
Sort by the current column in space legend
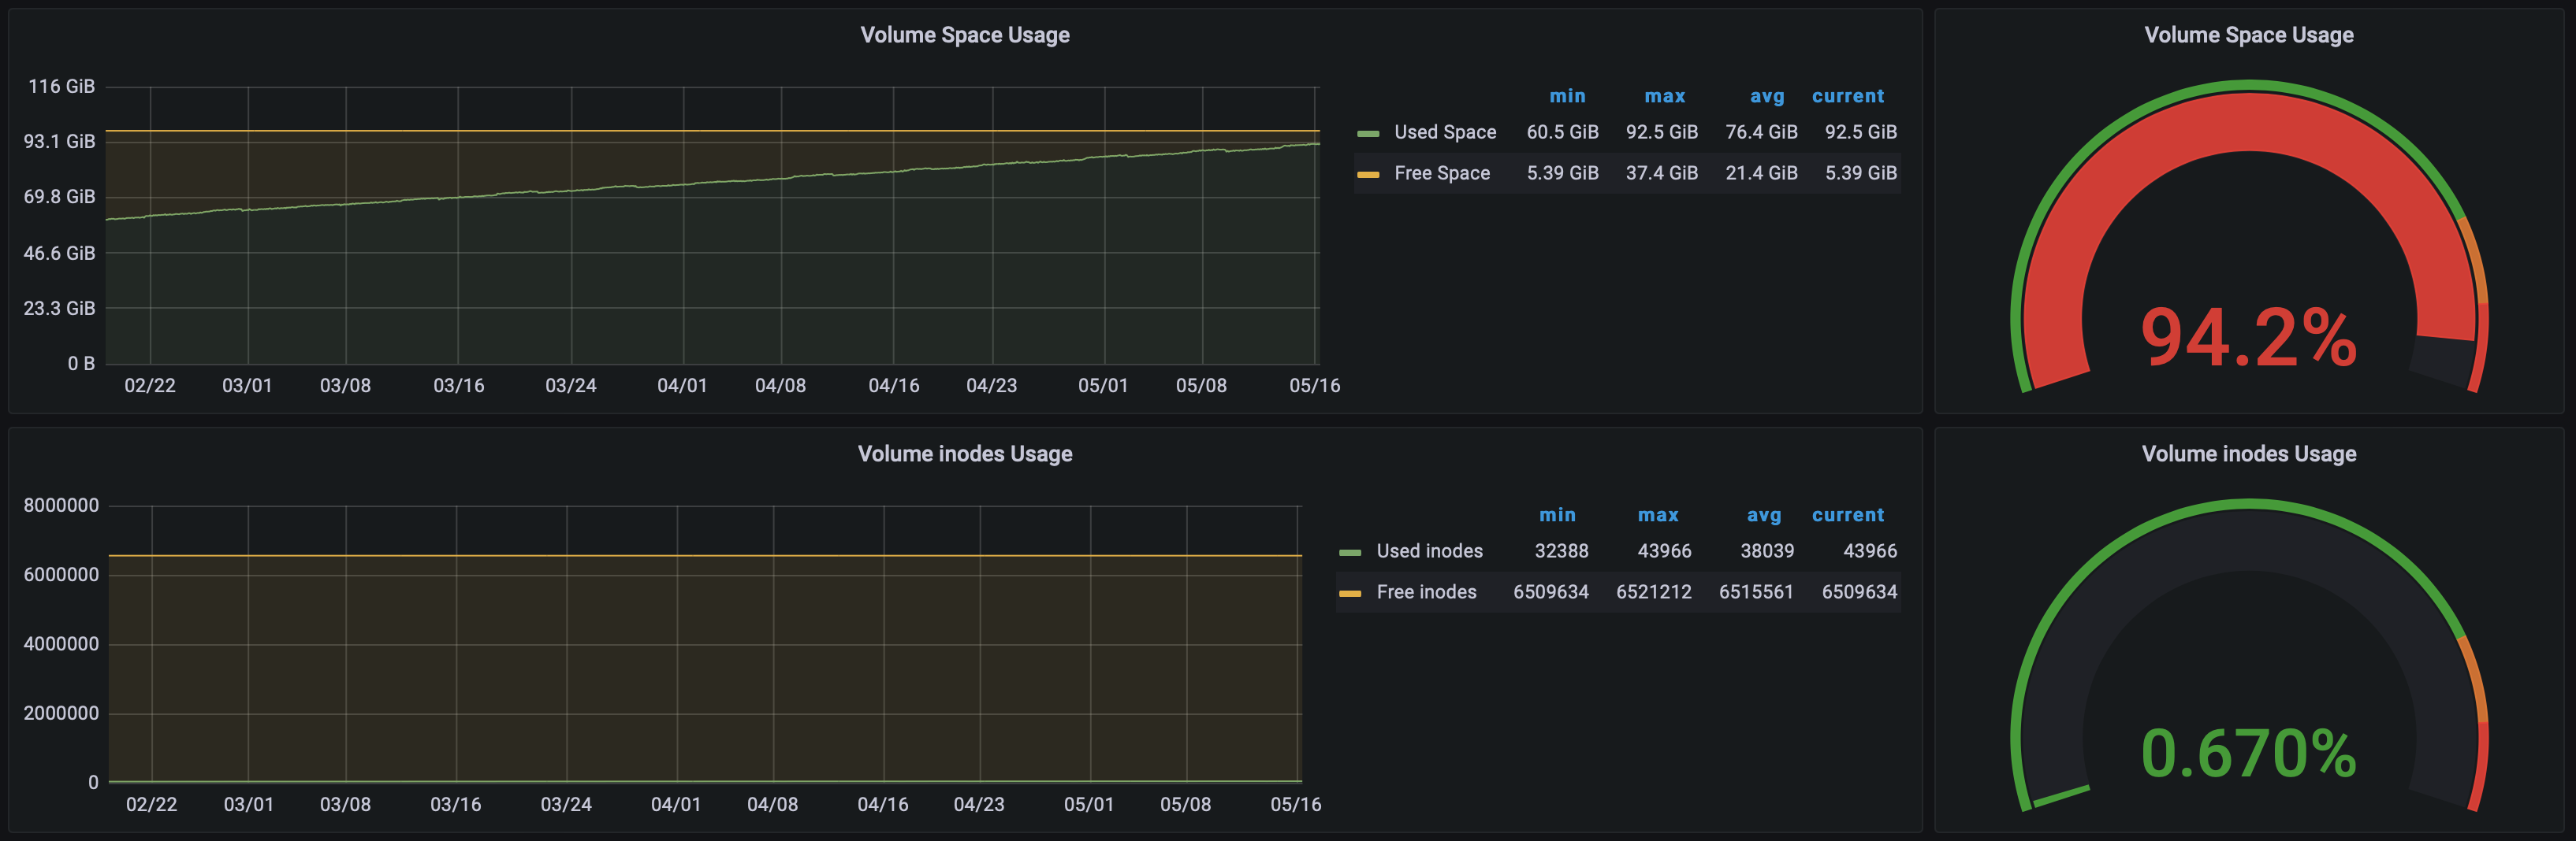pos(1848,96)
